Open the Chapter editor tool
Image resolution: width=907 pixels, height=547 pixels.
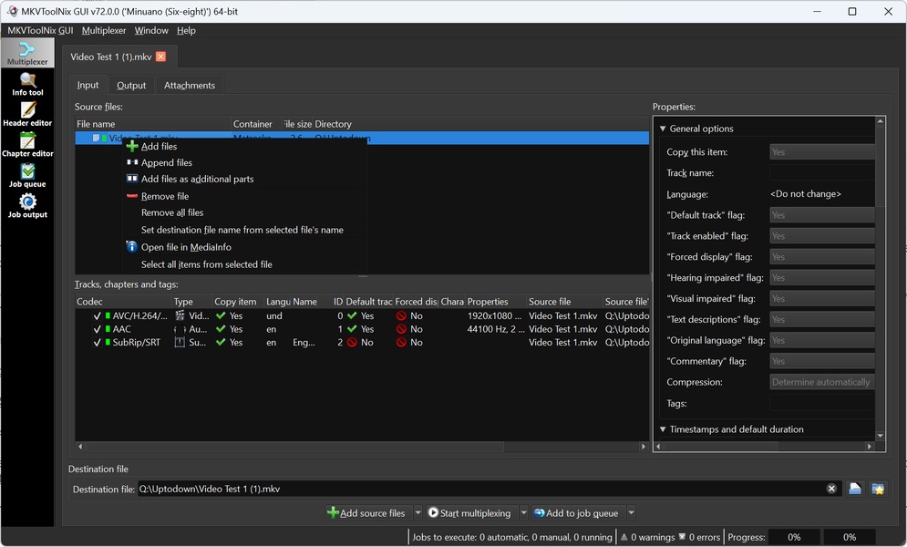click(27, 144)
